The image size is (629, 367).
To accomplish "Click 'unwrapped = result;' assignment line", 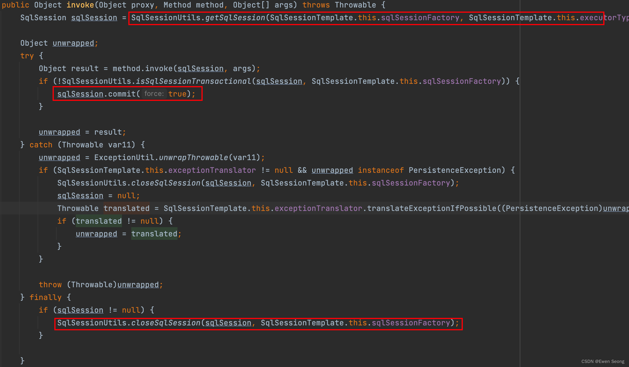I will pyautogui.click(x=82, y=132).
